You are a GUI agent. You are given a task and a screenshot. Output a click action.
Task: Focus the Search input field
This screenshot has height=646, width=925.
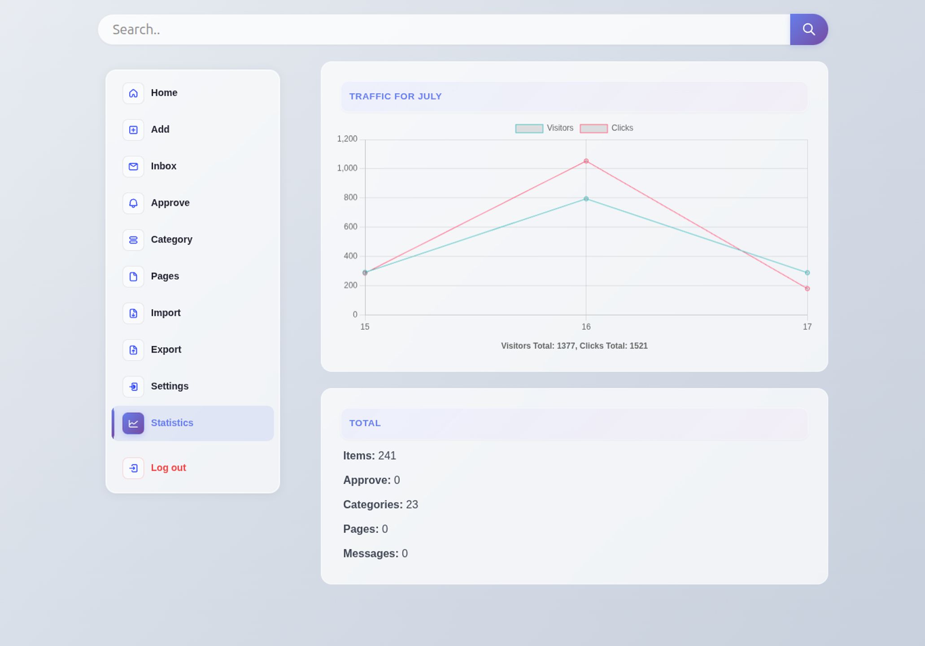click(444, 30)
